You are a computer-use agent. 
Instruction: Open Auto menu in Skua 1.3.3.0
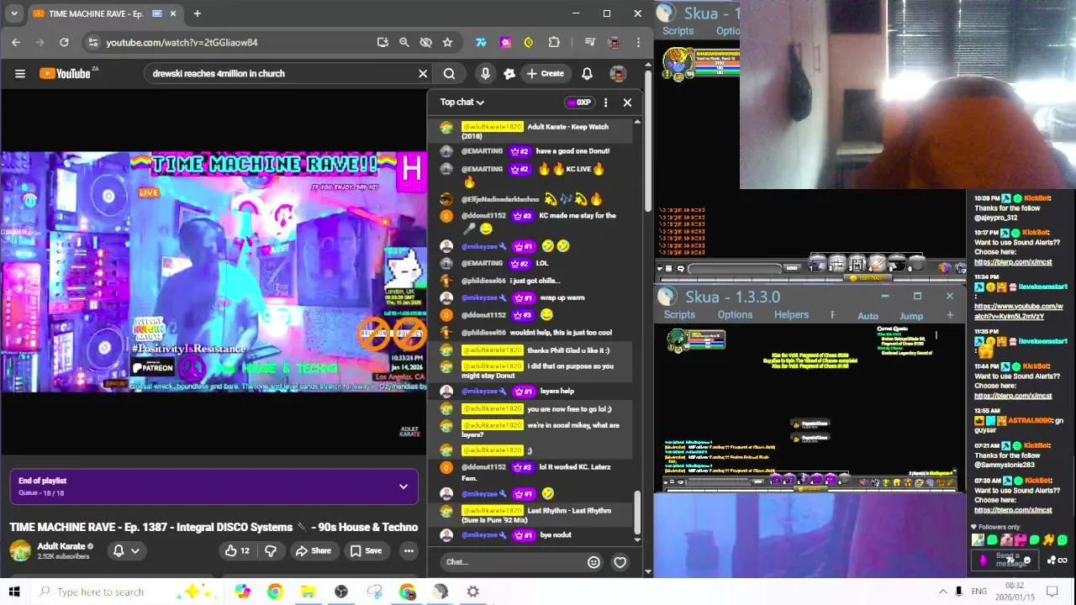coord(868,315)
